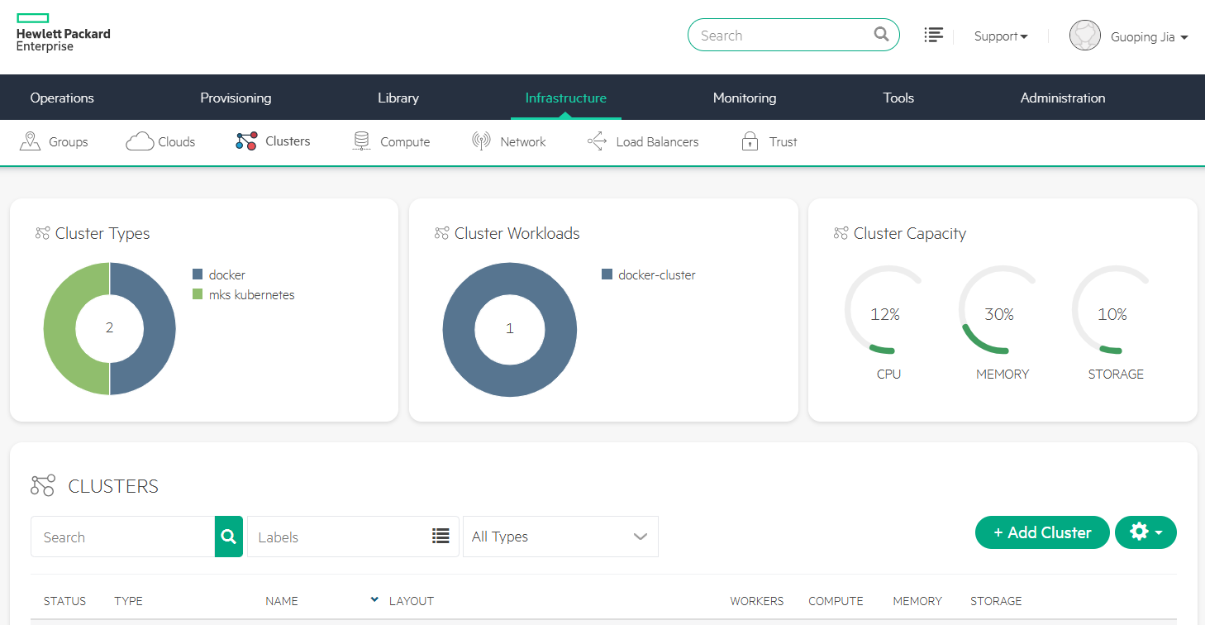This screenshot has height=625, width=1205.
Task: Click the green search magnifier in Clusters panel
Action: tap(228, 537)
